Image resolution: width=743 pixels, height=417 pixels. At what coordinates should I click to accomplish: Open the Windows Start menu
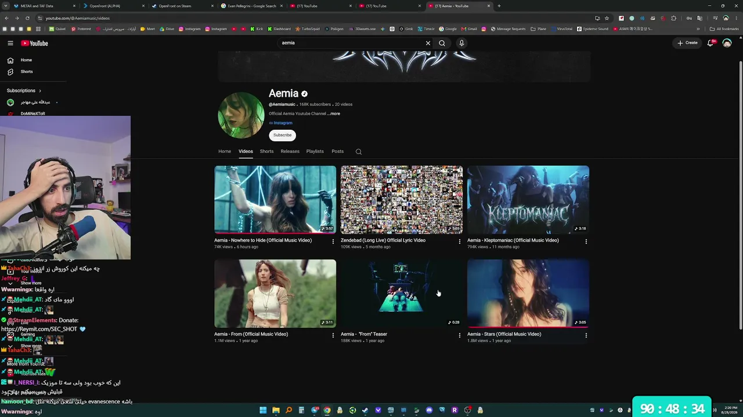(263, 410)
